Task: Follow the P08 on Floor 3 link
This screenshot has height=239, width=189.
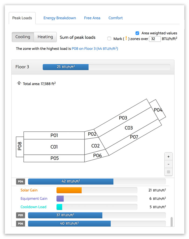Action: 94,49
